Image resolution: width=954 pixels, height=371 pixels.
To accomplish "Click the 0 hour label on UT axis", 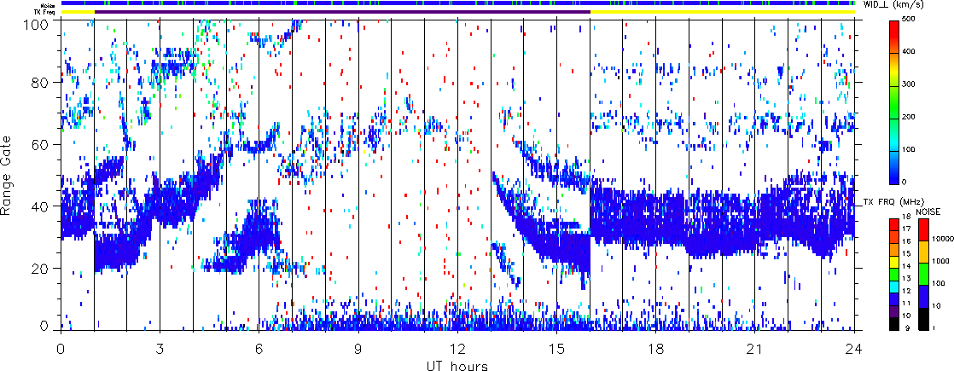I will 61,351.
